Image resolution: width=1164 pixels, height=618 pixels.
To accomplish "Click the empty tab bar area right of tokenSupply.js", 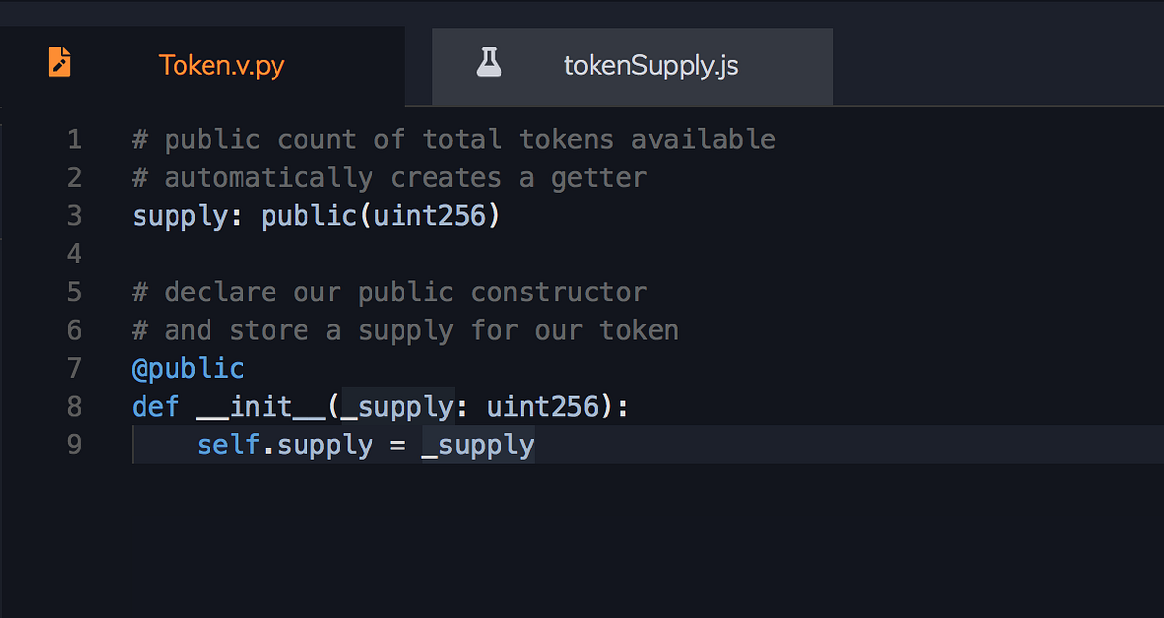I will pos(999,65).
